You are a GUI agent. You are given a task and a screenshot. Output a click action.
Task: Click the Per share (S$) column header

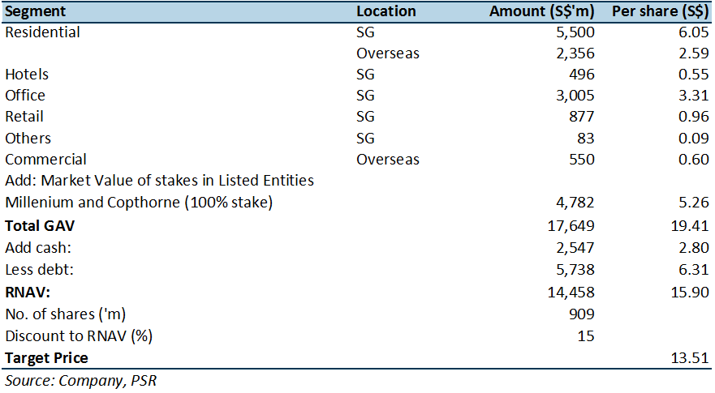click(660, 11)
